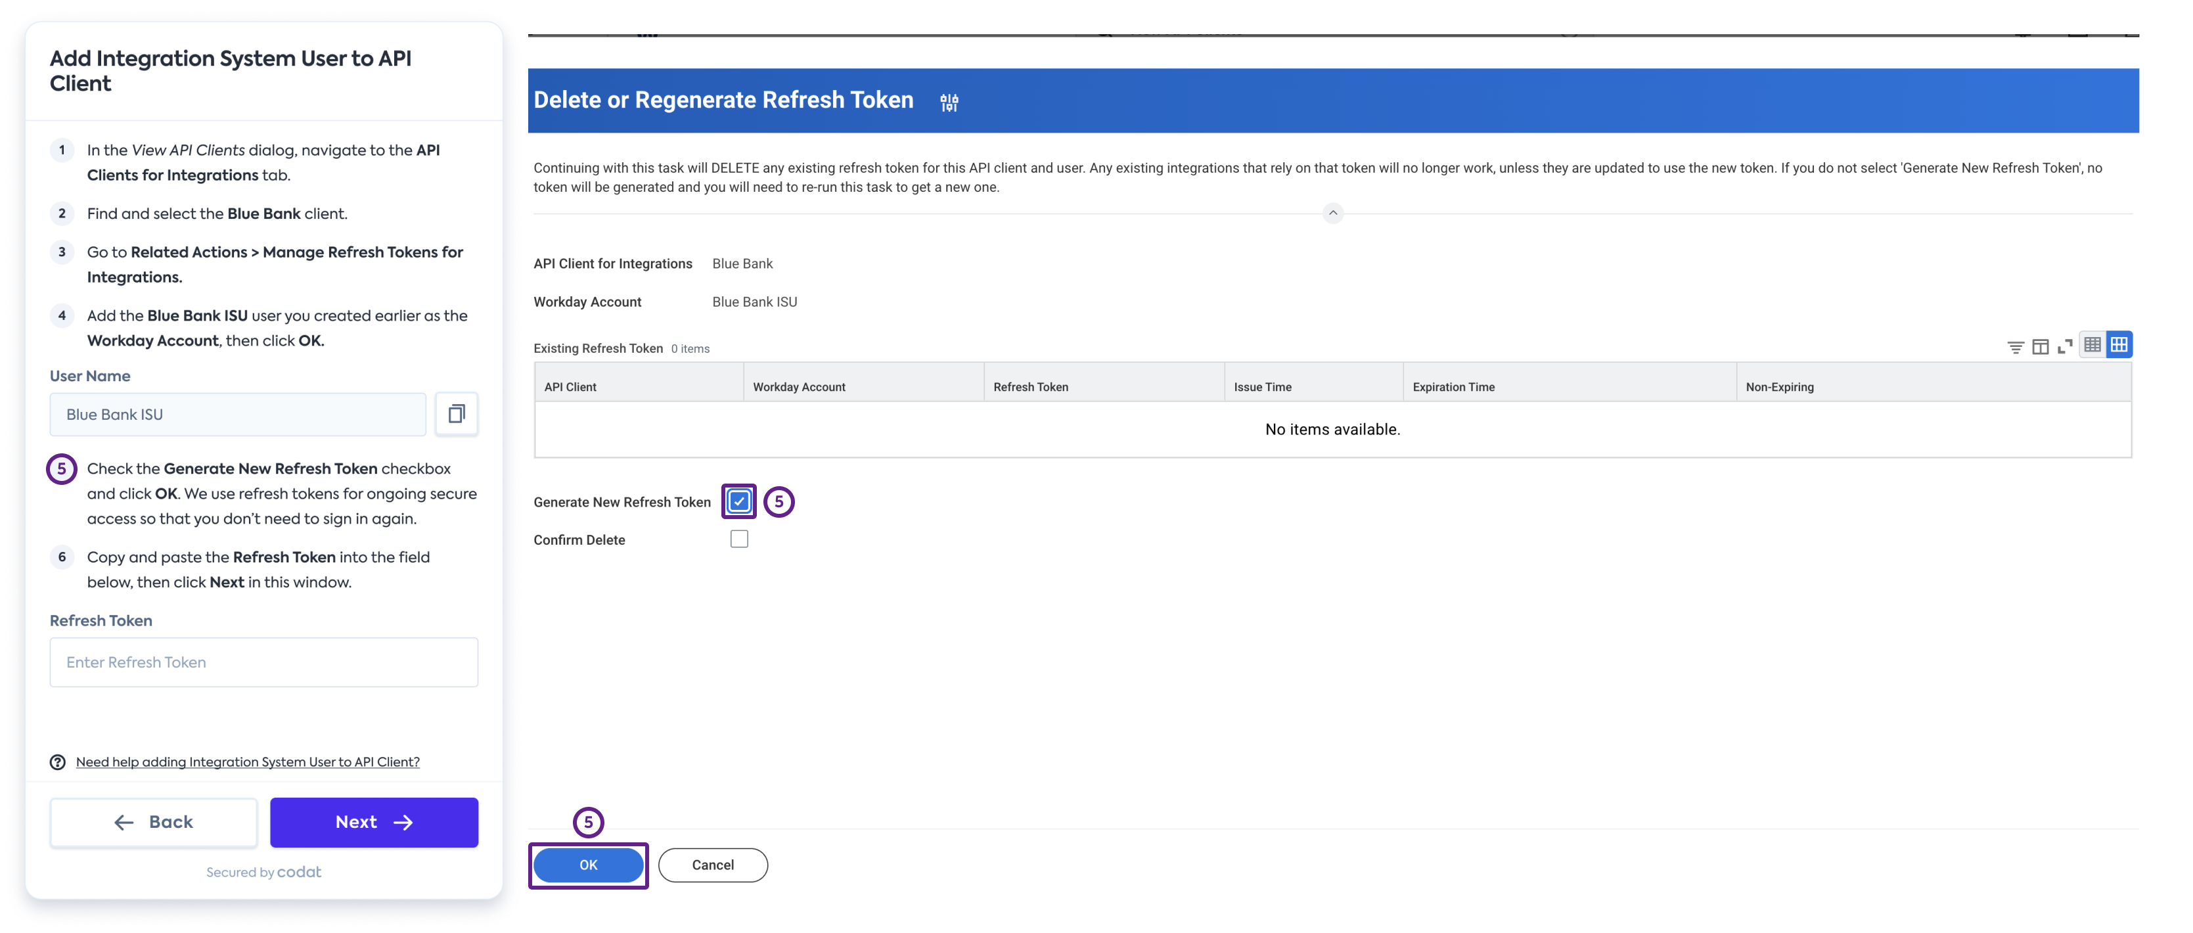Viewport: 2193px width, 933px height.
Task: Click the viewport configuration icon above the table
Action: (x=2041, y=346)
